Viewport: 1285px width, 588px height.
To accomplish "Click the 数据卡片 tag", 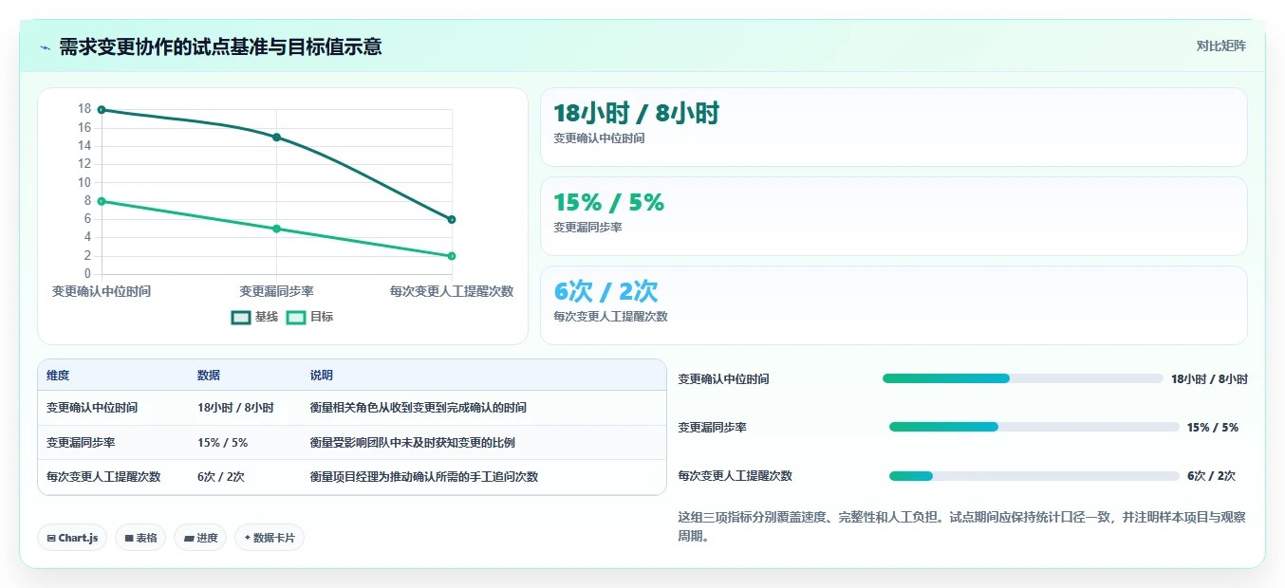I will coord(270,538).
